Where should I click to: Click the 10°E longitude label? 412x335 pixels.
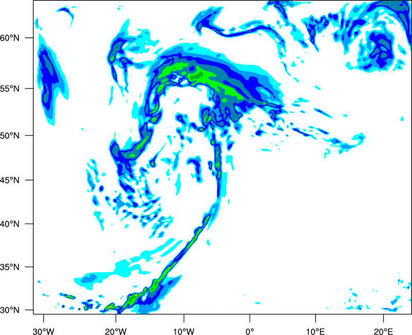[x=315, y=331]
